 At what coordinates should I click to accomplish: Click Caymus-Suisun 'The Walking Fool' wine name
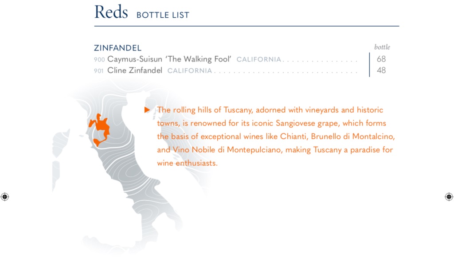click(170, 59)
